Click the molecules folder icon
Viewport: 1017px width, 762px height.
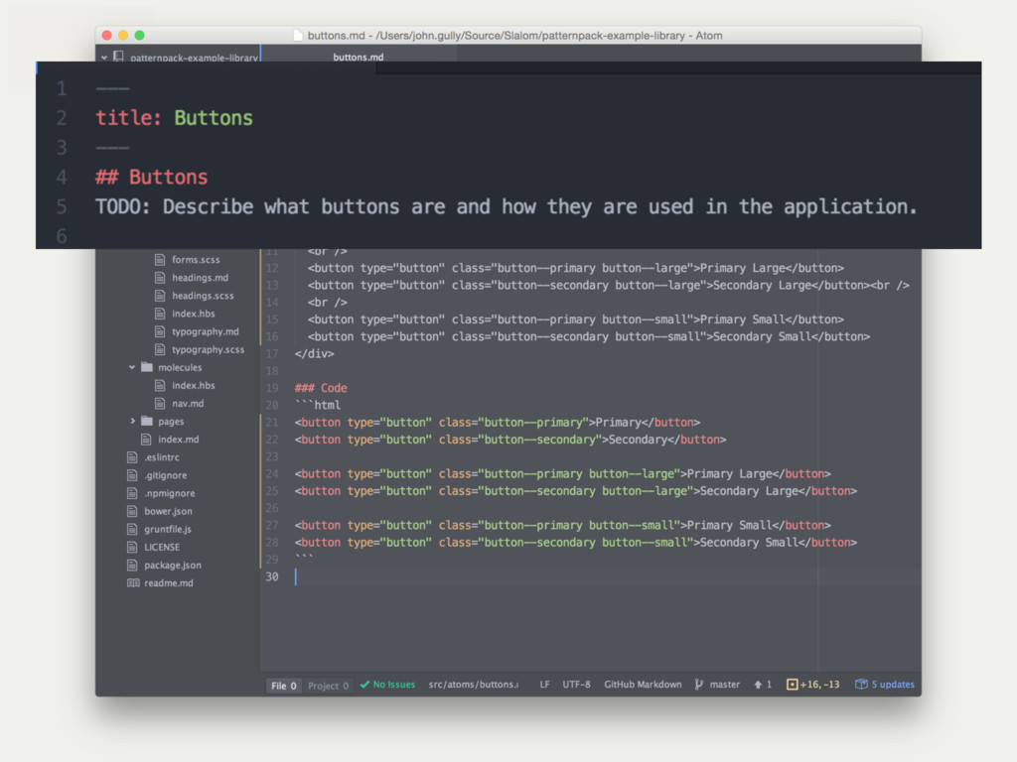(147, 367)
